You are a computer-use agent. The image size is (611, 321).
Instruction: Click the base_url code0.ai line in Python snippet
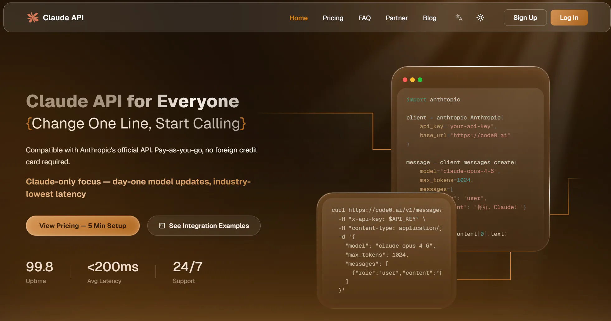465,135
